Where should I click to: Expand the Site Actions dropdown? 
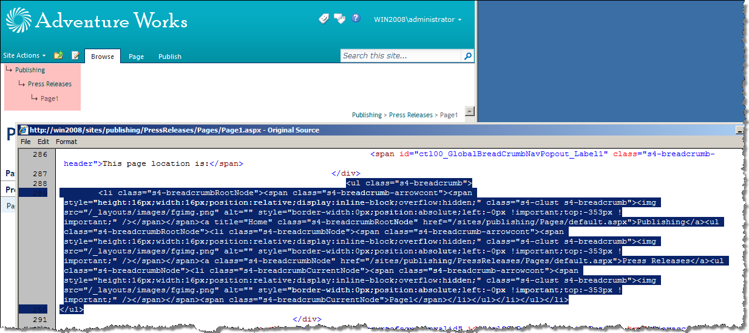[24, 55]
